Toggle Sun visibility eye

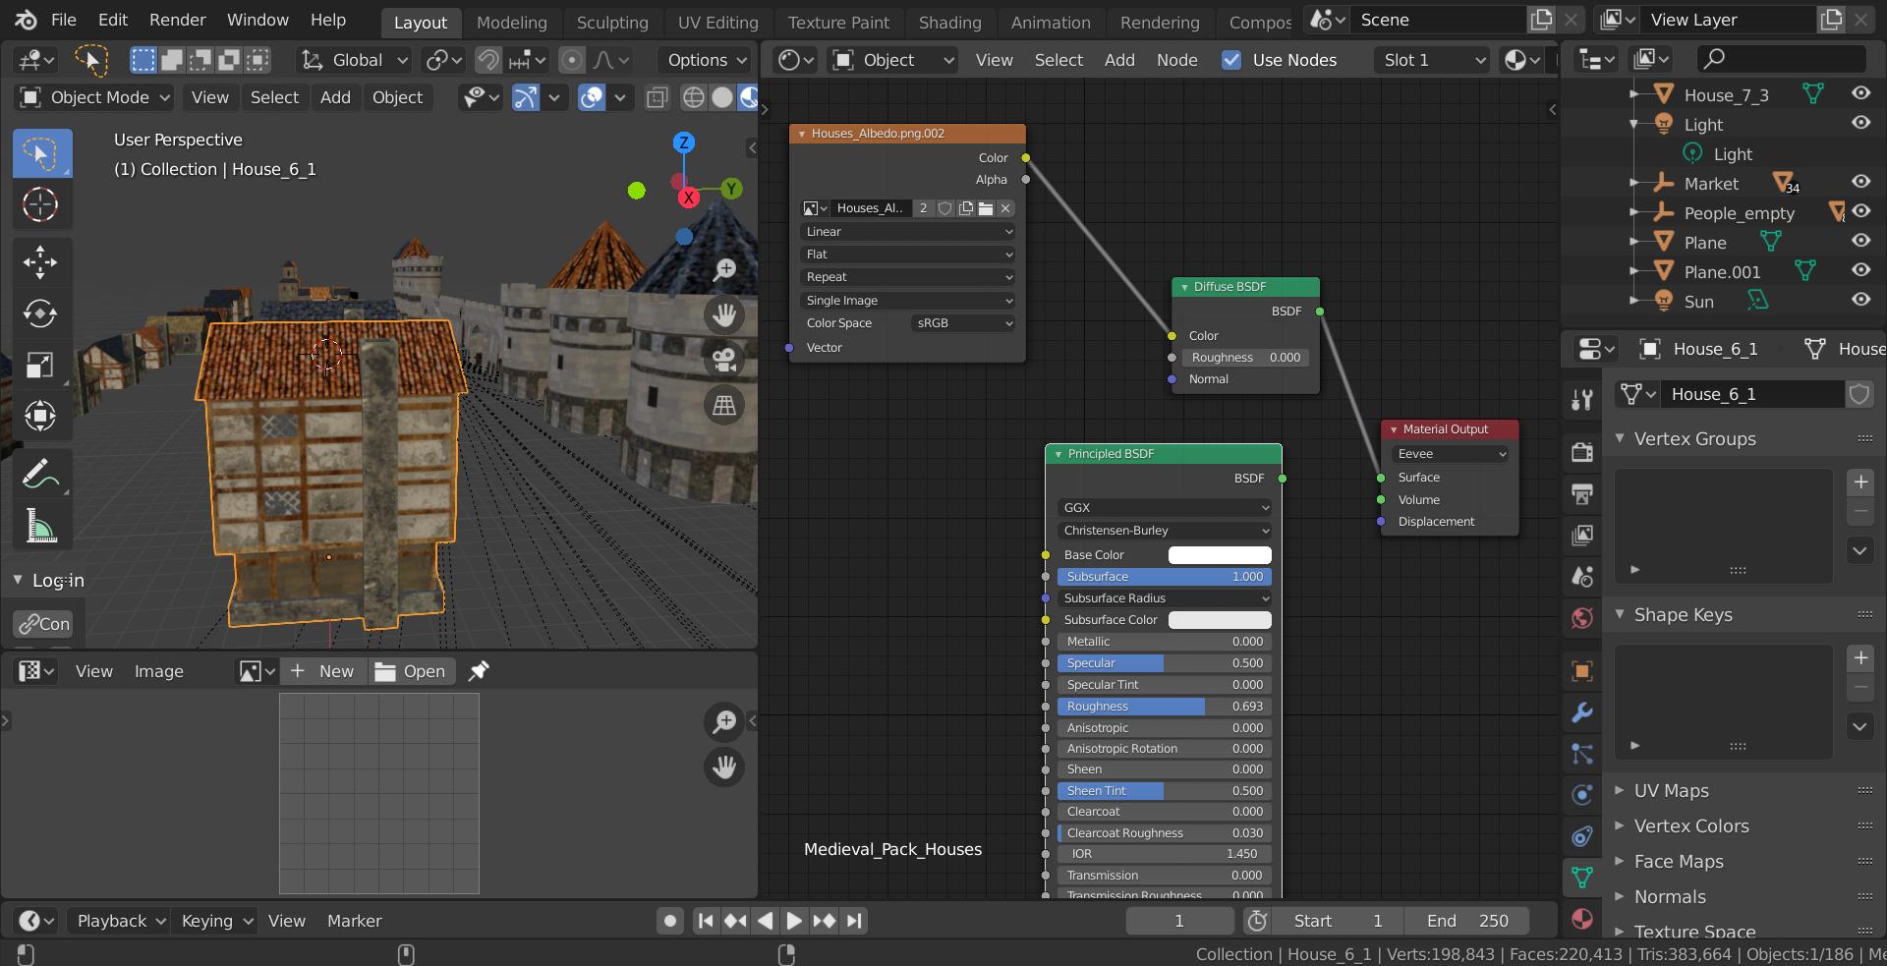1860,300
